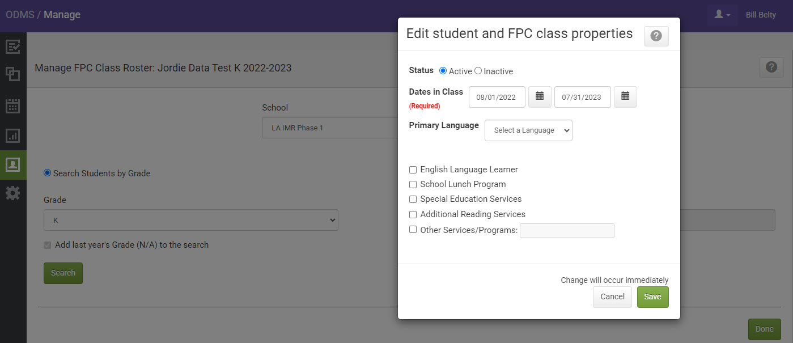Select the student roster person icon
This screenshot has height=343, width=793.
click(x=13, y=165)
